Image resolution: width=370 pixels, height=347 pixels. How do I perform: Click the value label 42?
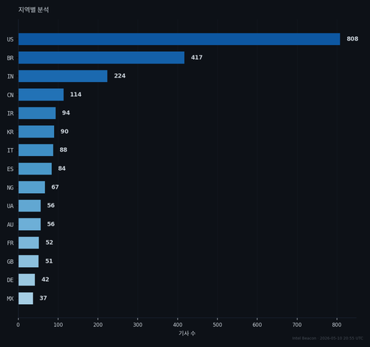(45, 280)
